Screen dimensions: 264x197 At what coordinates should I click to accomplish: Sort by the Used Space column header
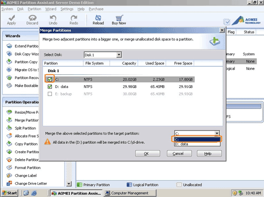click(152, 63)
